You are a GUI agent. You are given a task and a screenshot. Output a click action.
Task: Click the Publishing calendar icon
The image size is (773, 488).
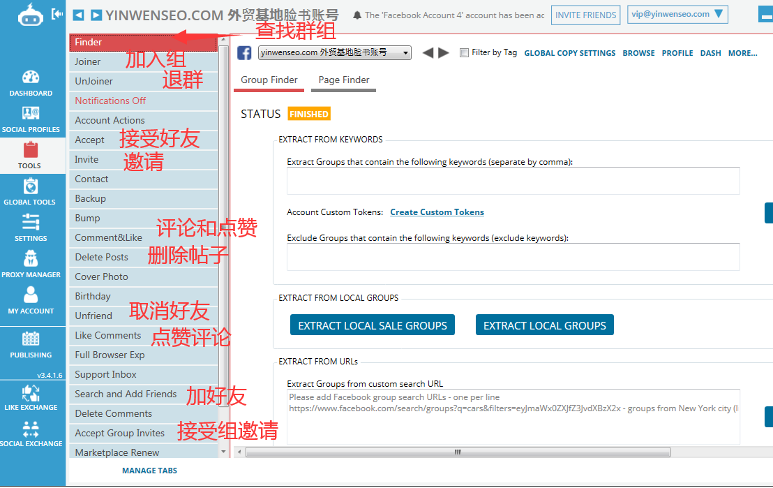31,340
